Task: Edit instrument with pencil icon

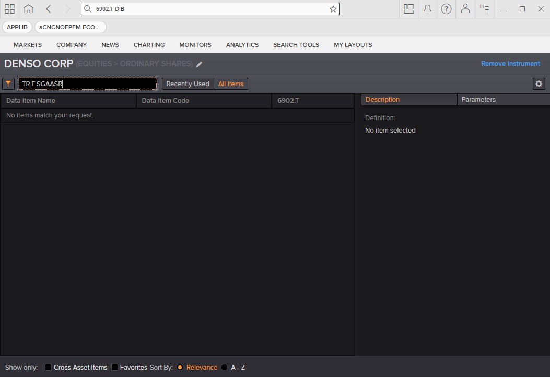Action: tap(199, 64)
